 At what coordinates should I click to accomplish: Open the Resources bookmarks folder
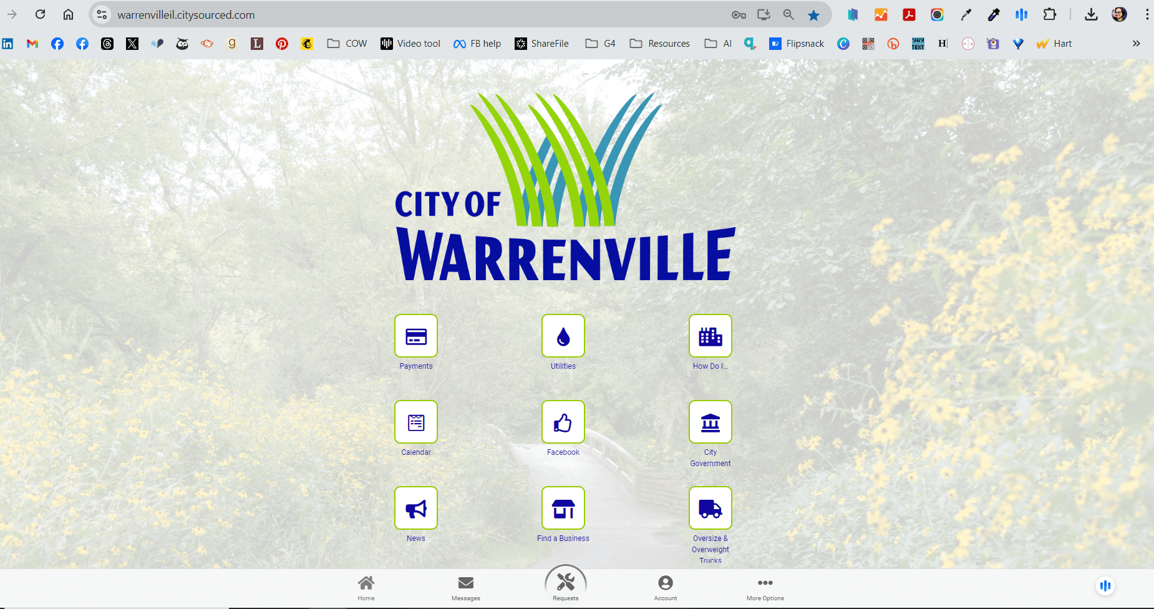659,43
